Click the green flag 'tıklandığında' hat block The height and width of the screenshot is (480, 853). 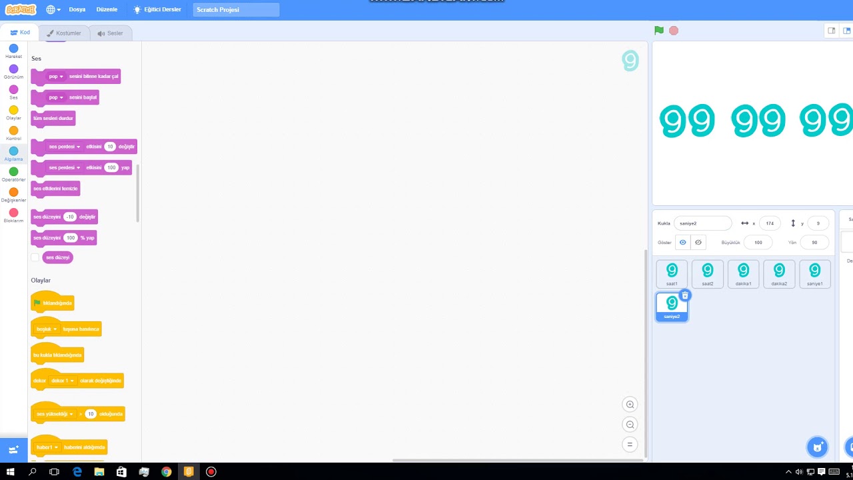53,303
